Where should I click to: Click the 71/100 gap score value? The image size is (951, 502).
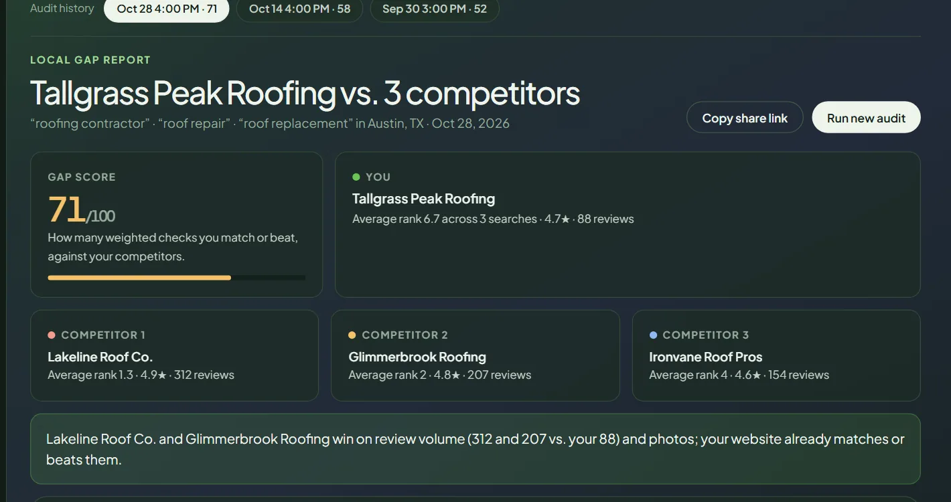click(81, 210)
